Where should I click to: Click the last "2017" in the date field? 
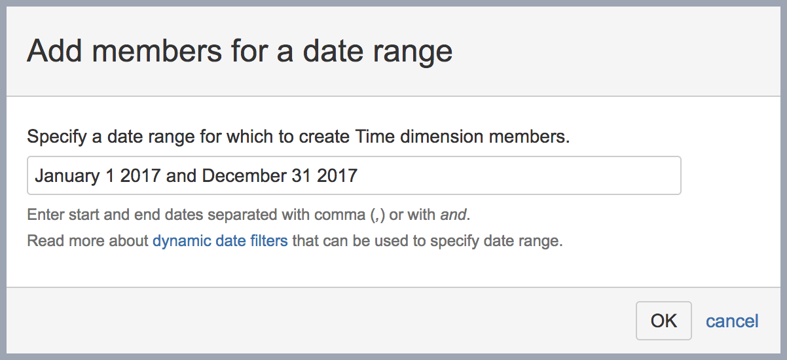[x=337, y=175]
